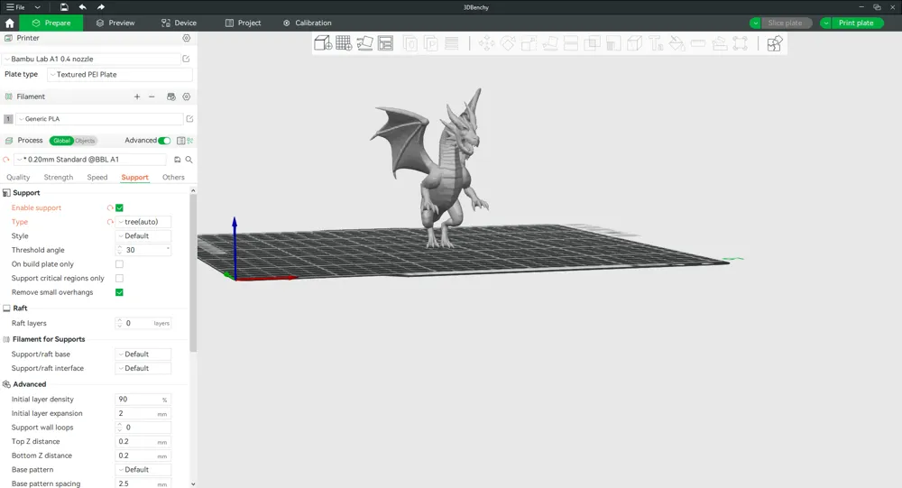Click the Redo arrow in title bar
Screen dimensions: 902x488
pos(101,7)
